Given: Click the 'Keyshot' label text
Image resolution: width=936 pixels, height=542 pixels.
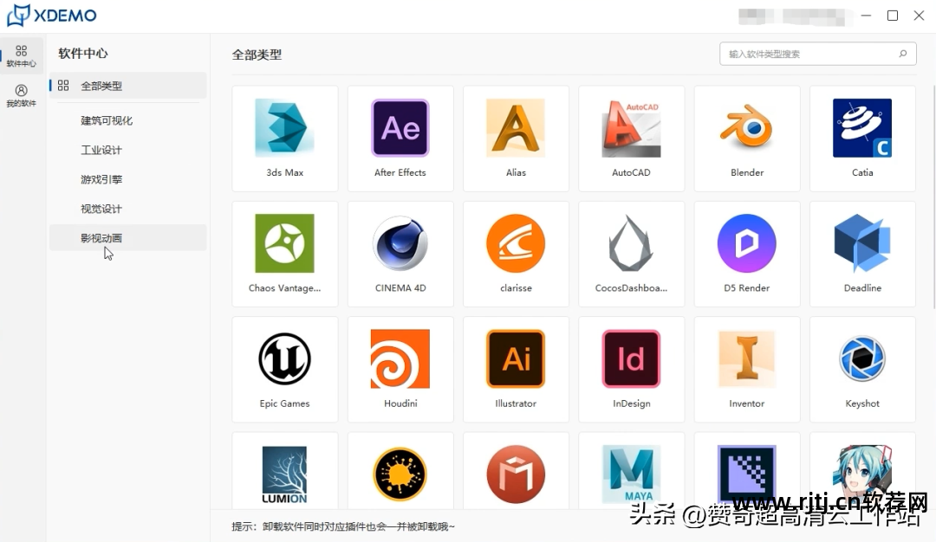Looking at the screenshot, I should click(862, 403).
